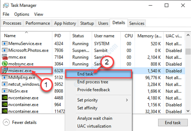This screenshot has width=191, height=131.
Task: Click the 96,776 K memory value
Action: (153, 77)
